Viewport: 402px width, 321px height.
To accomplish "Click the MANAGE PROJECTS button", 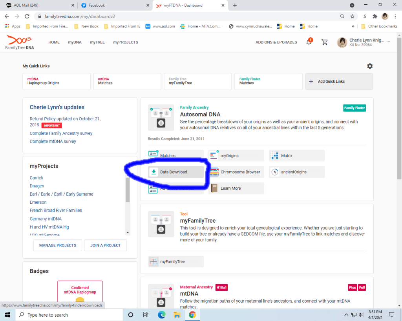I will coord(58,245).
